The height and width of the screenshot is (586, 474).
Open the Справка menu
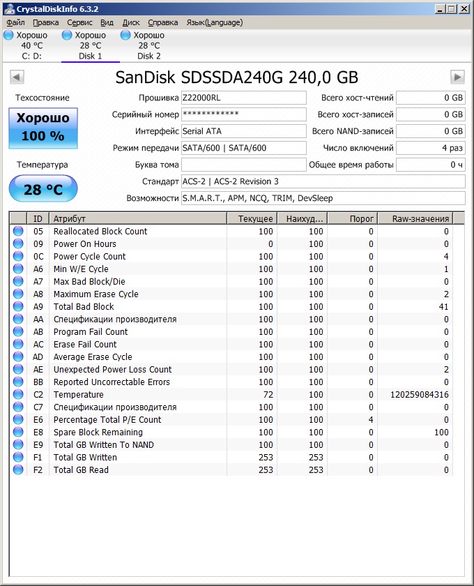tap(163, 23)
